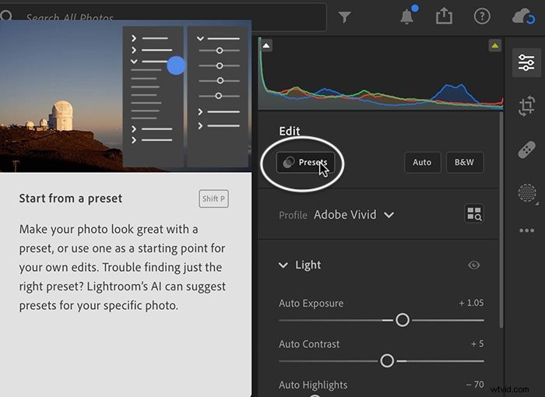Click the 'Start from a preset' heading

[71, 198]
